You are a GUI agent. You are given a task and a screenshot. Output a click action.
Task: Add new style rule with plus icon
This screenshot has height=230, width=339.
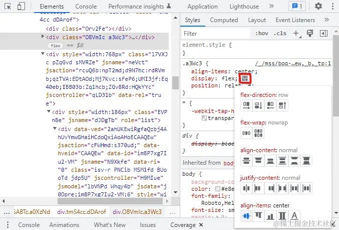point(296,33)
